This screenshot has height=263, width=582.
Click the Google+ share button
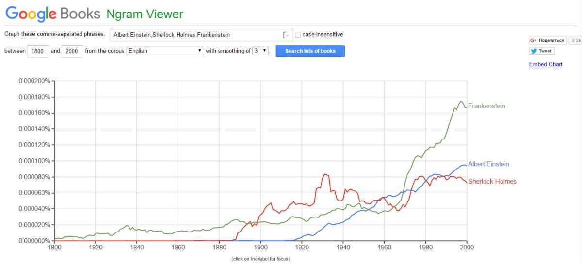click(x=548, y=40)
